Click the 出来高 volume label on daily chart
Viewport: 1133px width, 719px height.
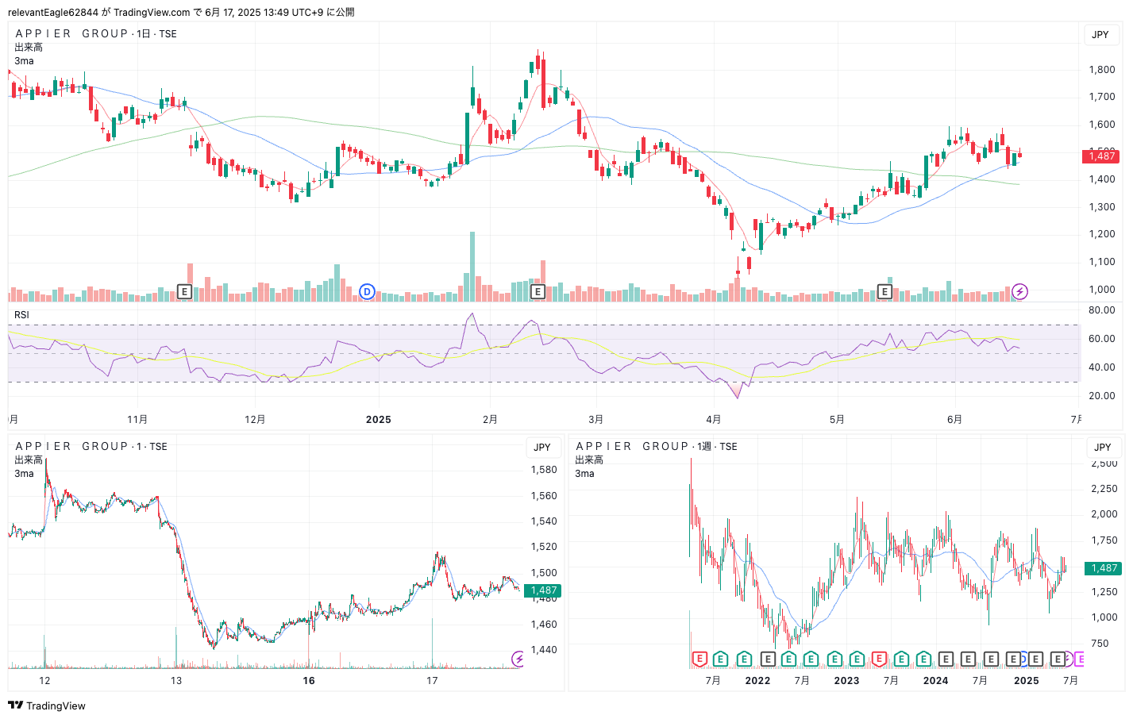(x=29, y=47)
